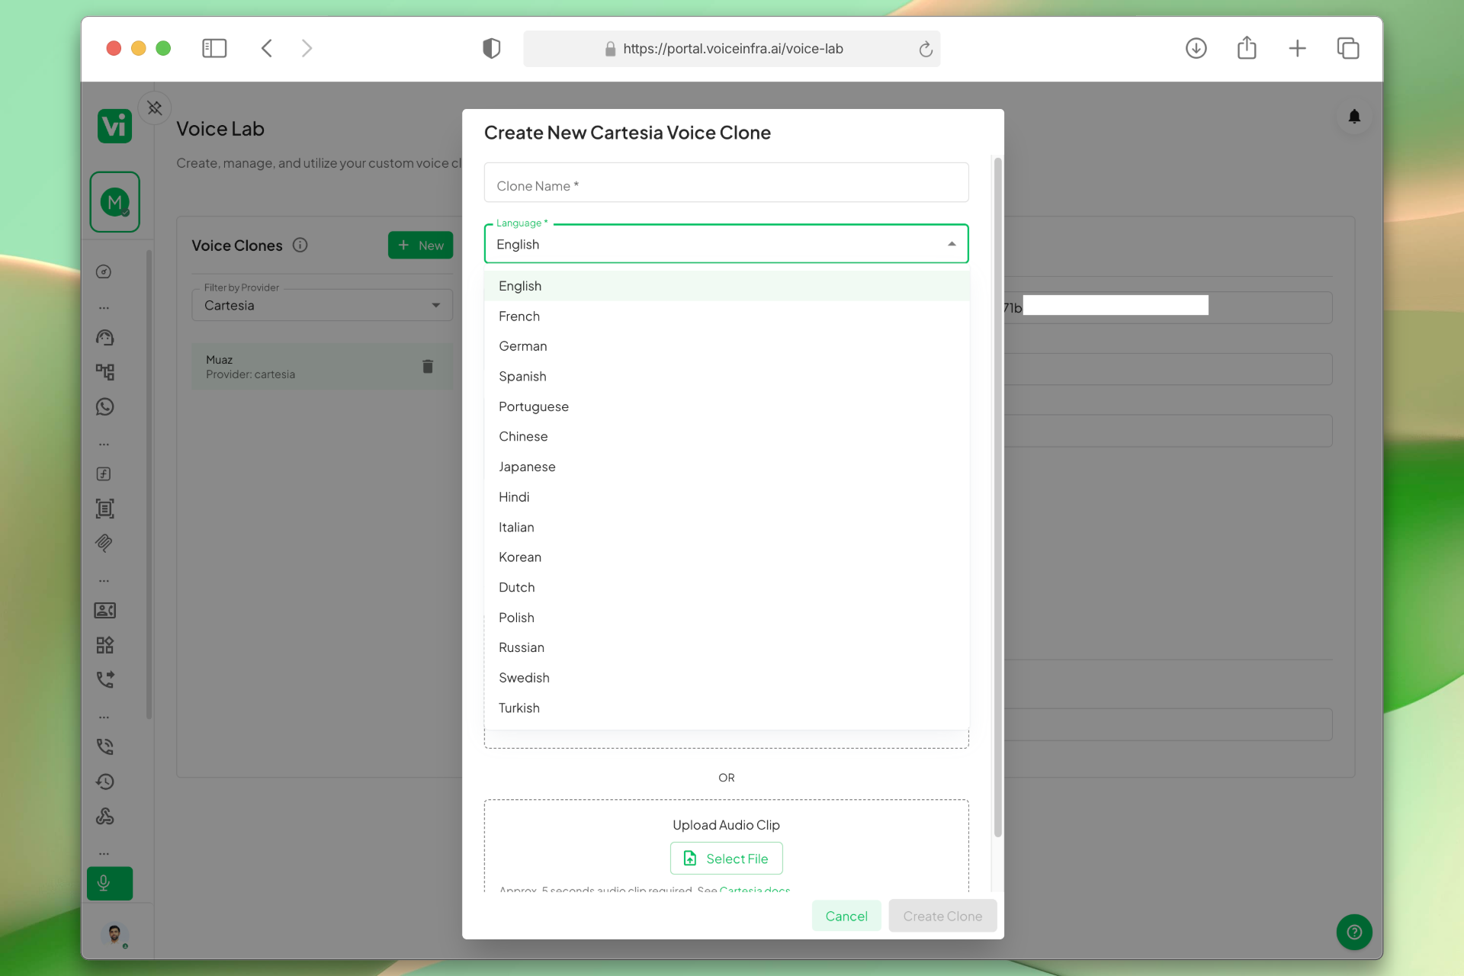The width and height of the screenshot is (1464, 976).
Task: Click the Voice Lab microphone icon
Action: coord(110,884)
